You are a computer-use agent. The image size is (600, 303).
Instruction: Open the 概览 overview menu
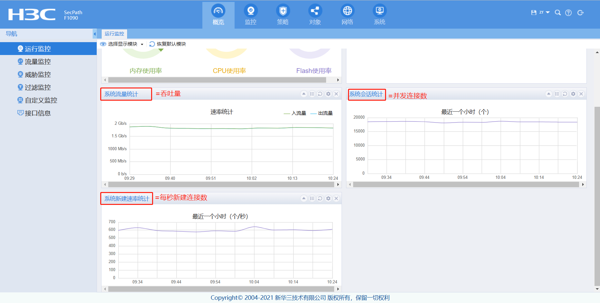pyautogui.click(x=218, y=15)
